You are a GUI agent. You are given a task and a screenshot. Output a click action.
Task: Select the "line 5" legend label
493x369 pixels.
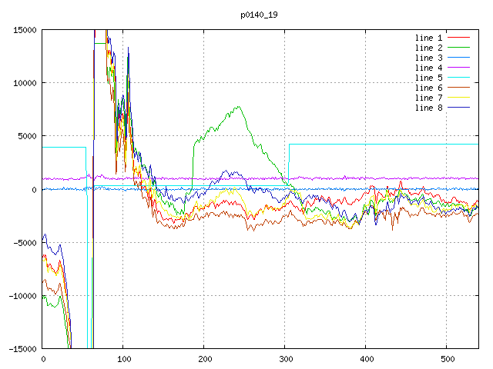[x=429, y=78]
